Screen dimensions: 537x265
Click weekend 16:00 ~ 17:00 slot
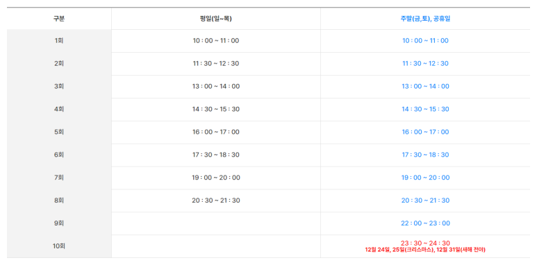425,132
